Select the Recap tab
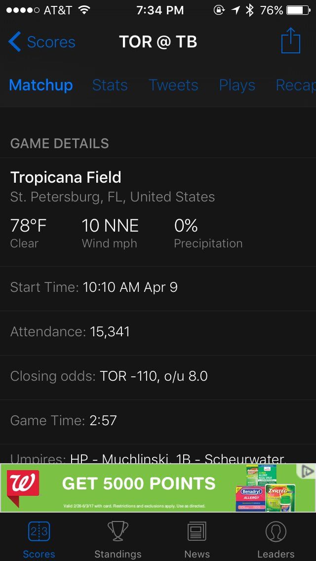The height and width of the screenshot is (561, 316). (x=296, y=85)
